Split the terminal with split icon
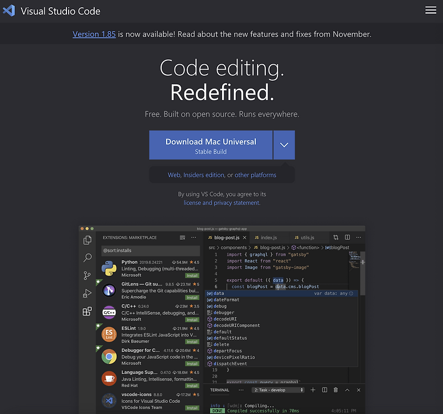 (x=324, y=390)
